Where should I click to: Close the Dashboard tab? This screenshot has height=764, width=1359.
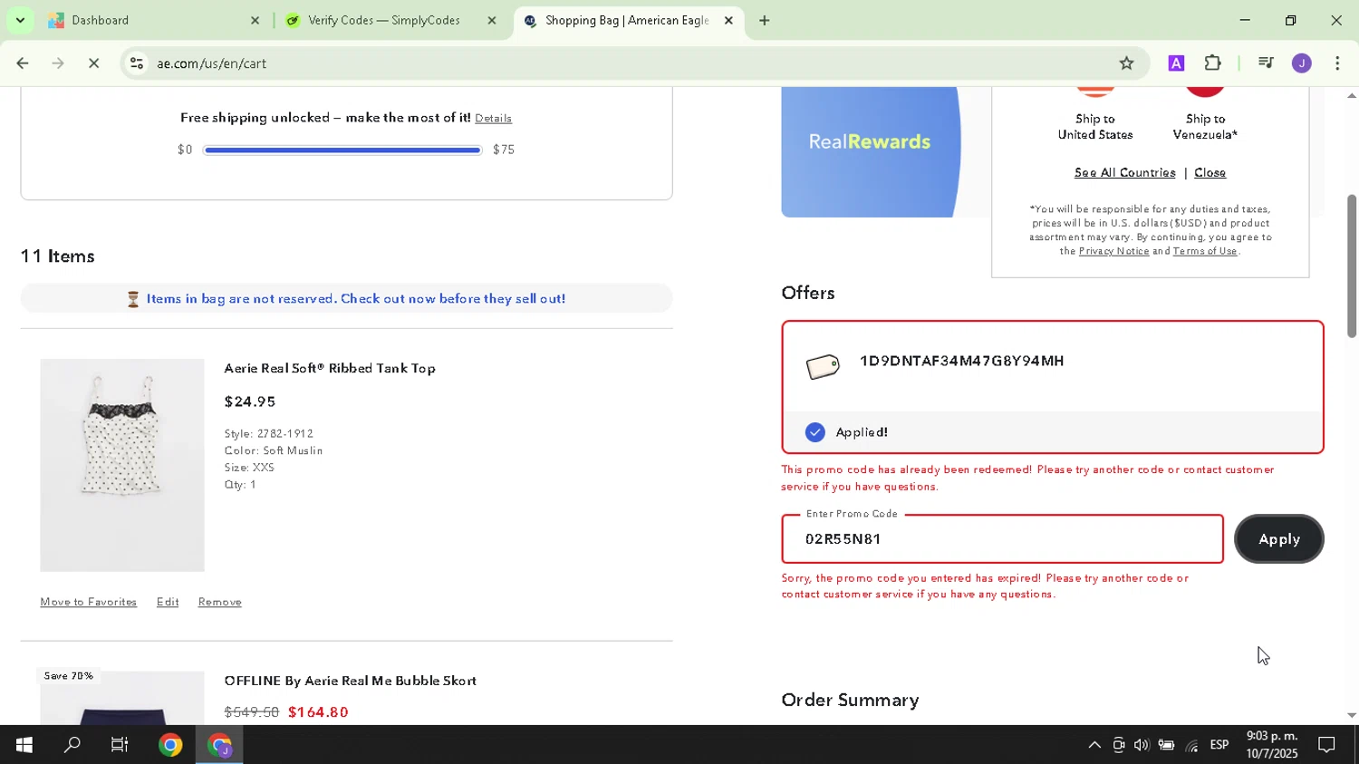[255, 20]
